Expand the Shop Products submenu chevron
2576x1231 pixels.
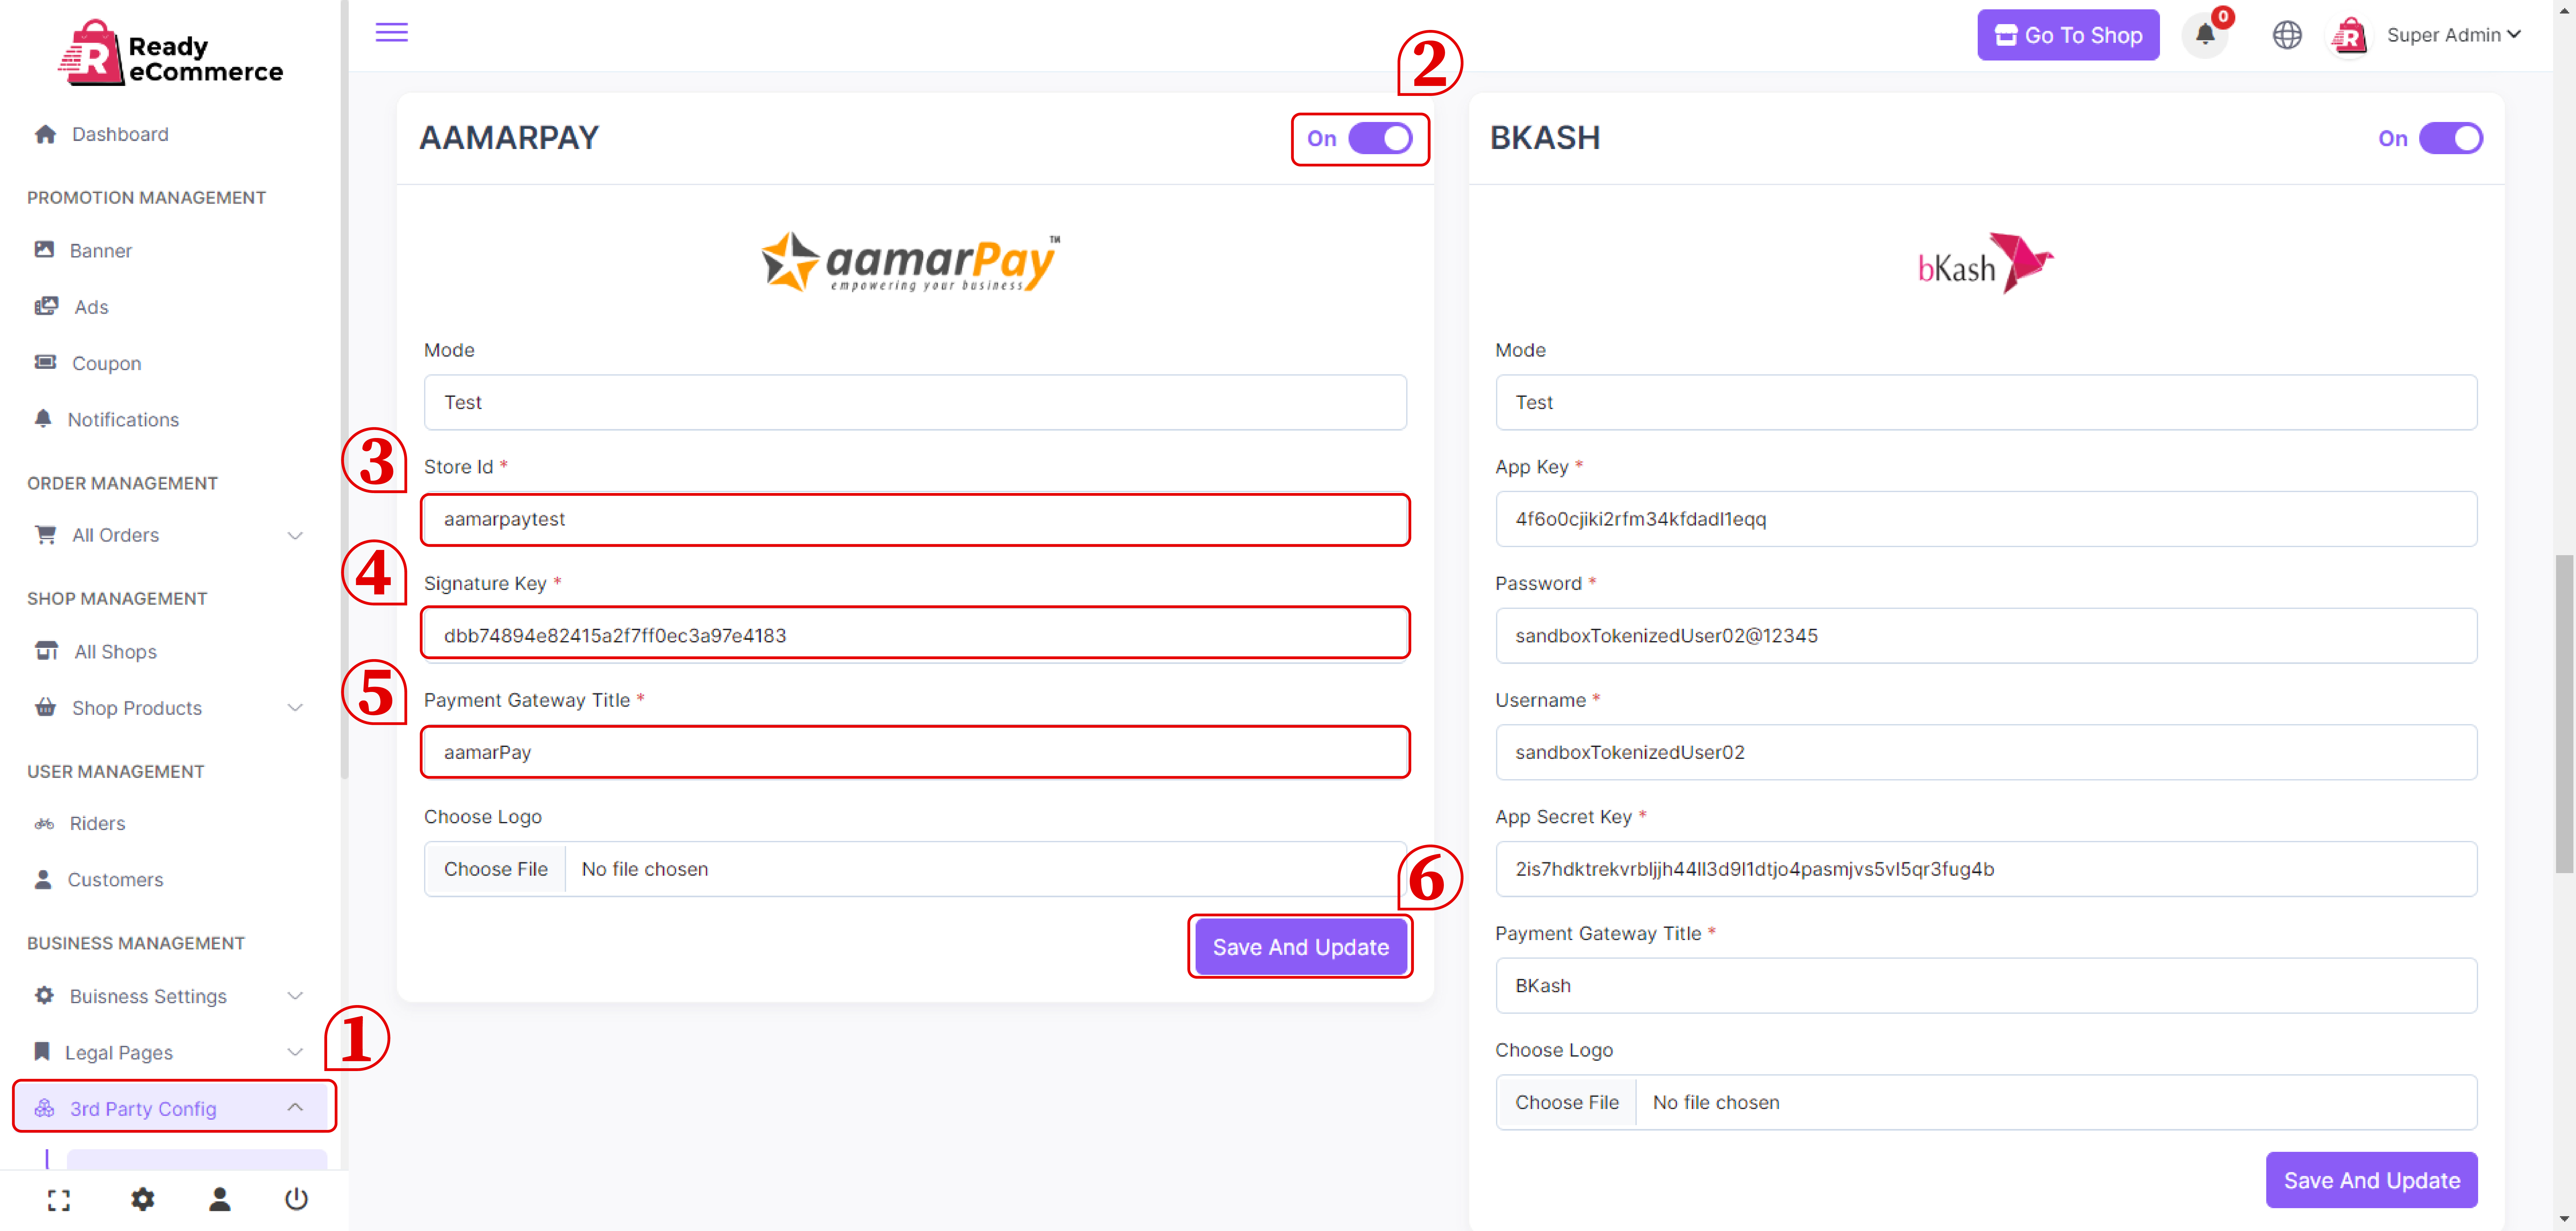[295, 707]
